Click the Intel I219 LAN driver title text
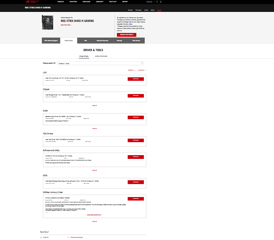Screen dimensions: 274x240 [x=65, y=78]
